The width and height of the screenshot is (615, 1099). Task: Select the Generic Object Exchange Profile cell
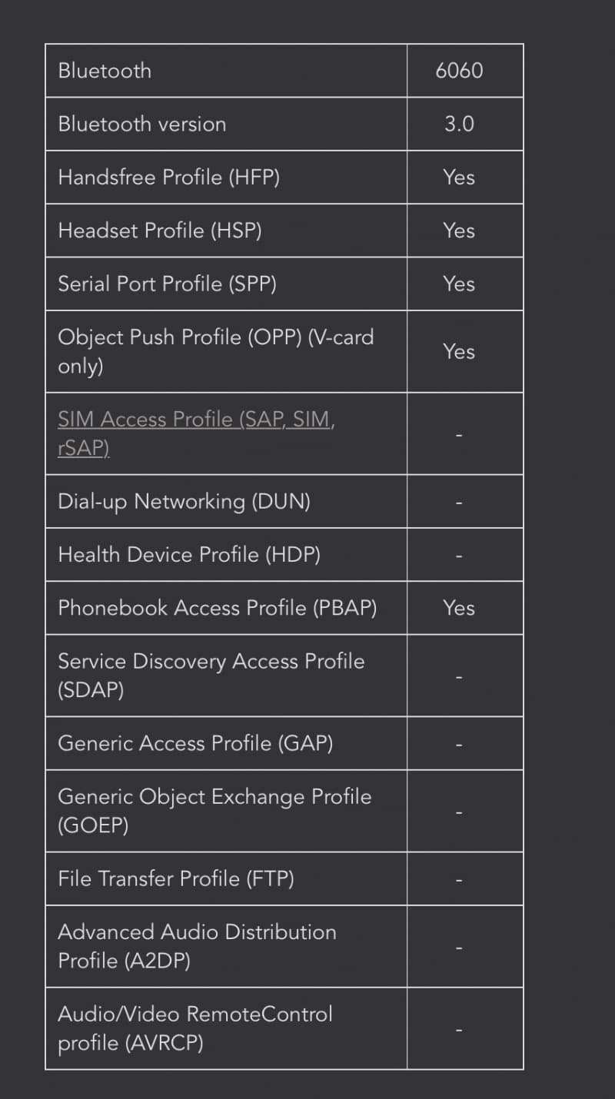point(226,811)
